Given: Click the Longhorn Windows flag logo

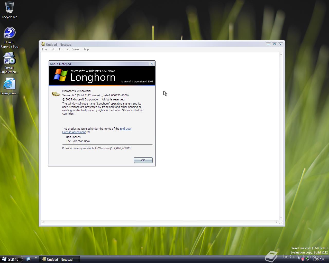Looking at the screenshot, I should pyautogui.click(x=61, y=75).
